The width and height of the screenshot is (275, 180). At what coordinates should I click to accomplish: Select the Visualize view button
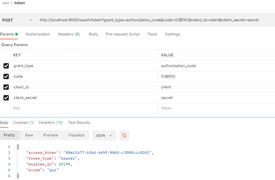(76, 135)
